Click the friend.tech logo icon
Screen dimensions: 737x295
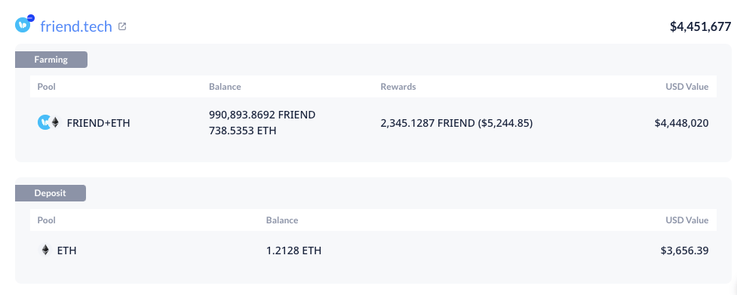coord(24,24)
